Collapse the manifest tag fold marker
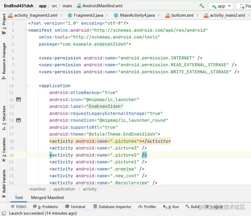 (x=26, y=30)
